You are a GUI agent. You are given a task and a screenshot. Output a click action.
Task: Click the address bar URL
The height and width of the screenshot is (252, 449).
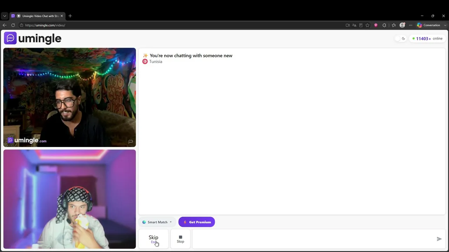point(45,25)
